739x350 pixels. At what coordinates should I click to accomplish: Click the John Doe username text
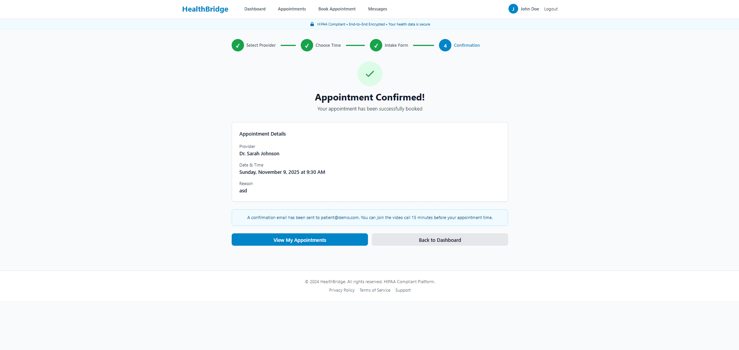[529, 9]
